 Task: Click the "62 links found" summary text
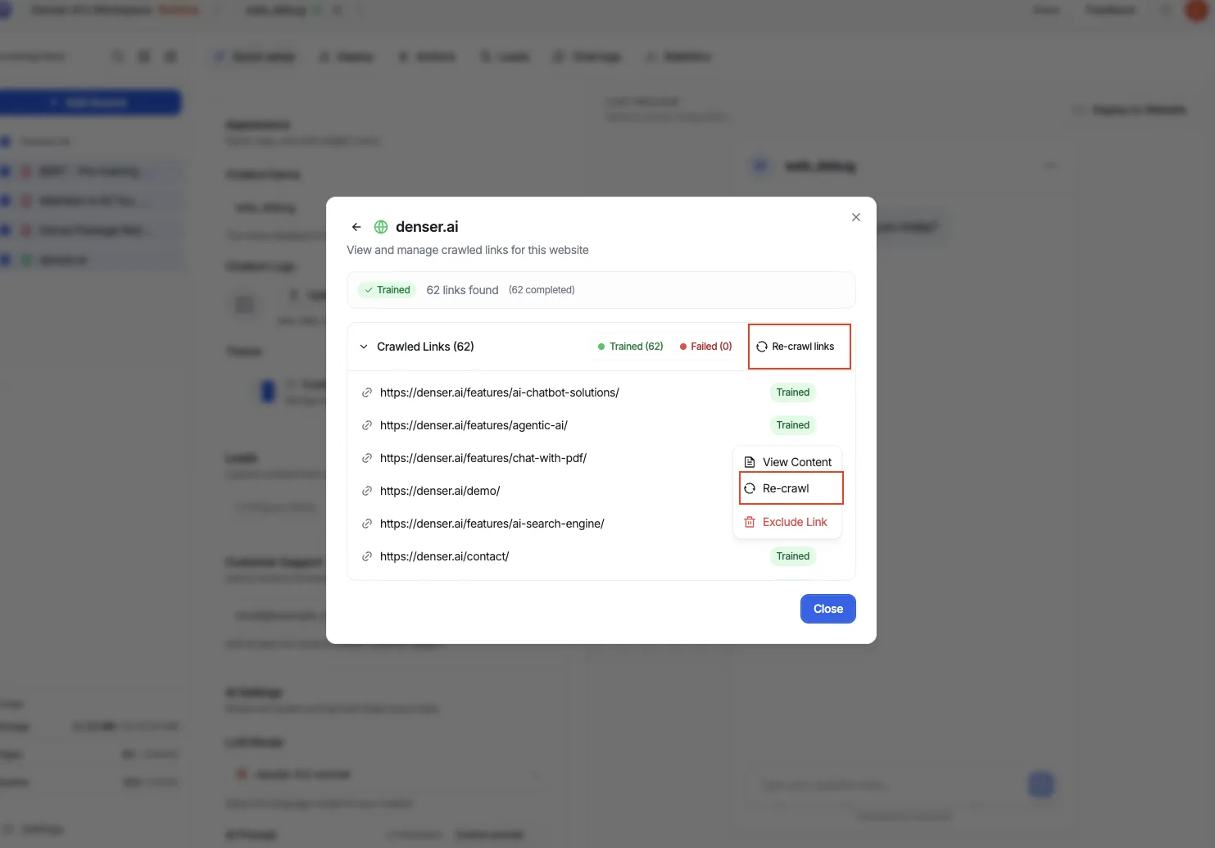pyautogui.click(x=462, y=290)
